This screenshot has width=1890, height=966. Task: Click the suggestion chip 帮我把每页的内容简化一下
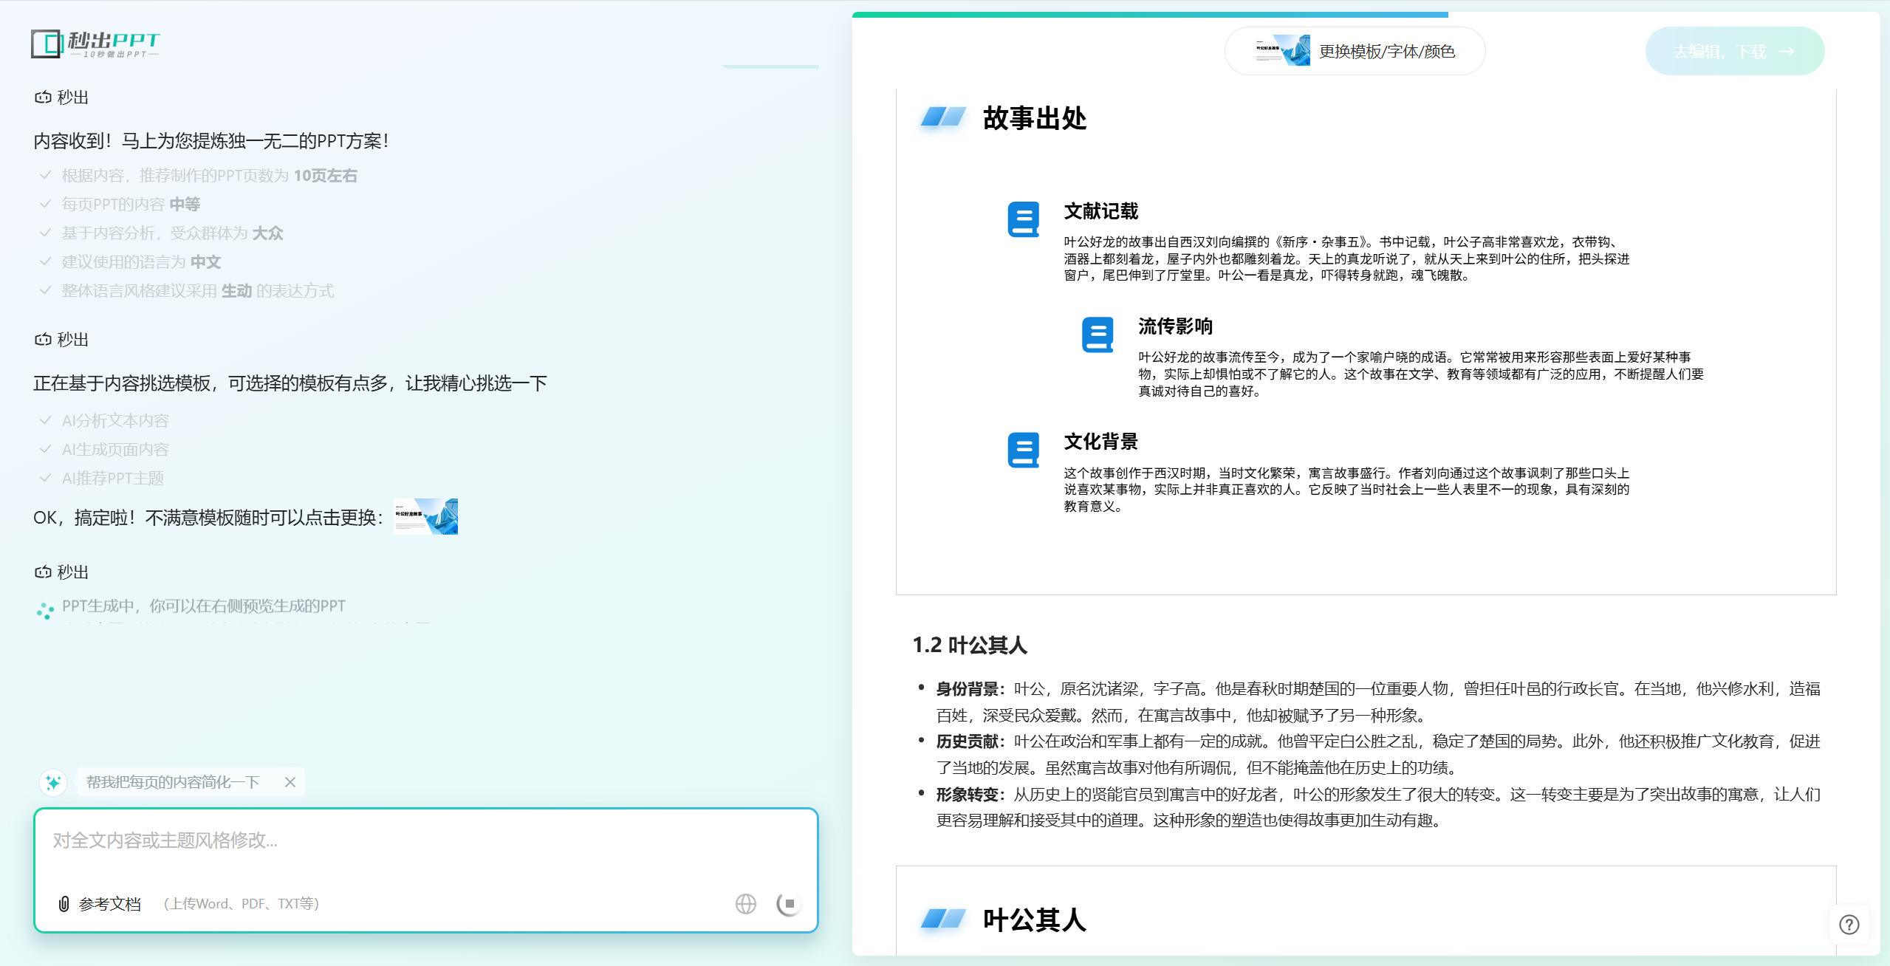click(x=173, y=782)
